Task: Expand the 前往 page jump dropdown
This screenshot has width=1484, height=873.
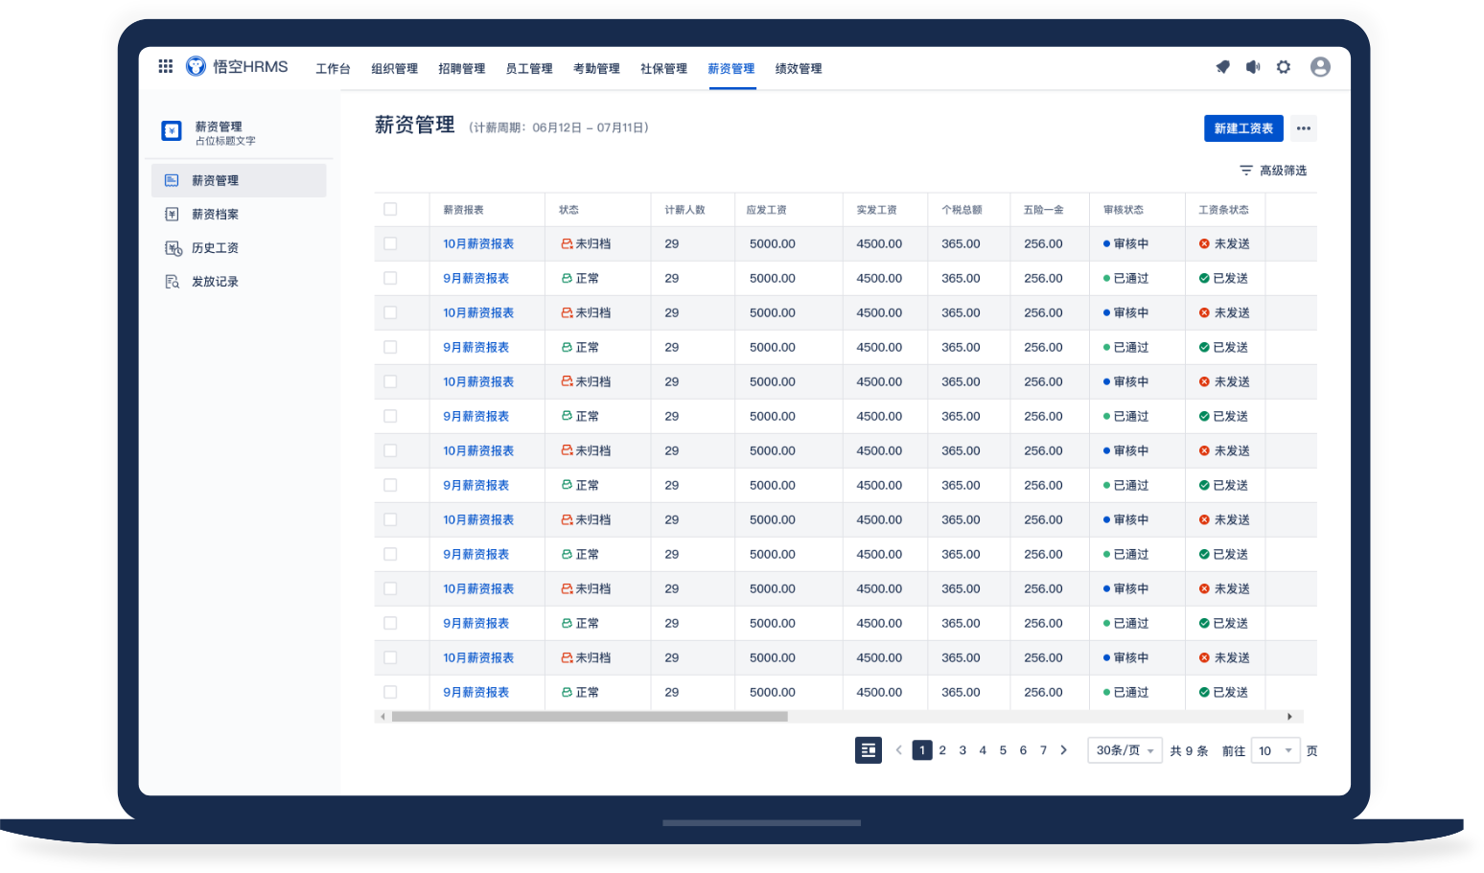Action: click(1275, 750)
